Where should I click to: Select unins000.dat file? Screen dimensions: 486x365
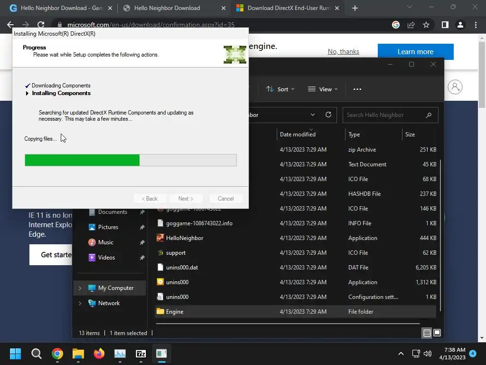tap(295, 268)
